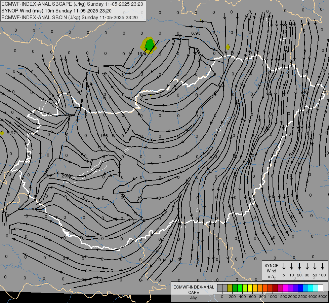The width and height of the screenshot is (329, 303).
Task: Select the olive swatch in the CAPE legend
Action: click(230, 288)
